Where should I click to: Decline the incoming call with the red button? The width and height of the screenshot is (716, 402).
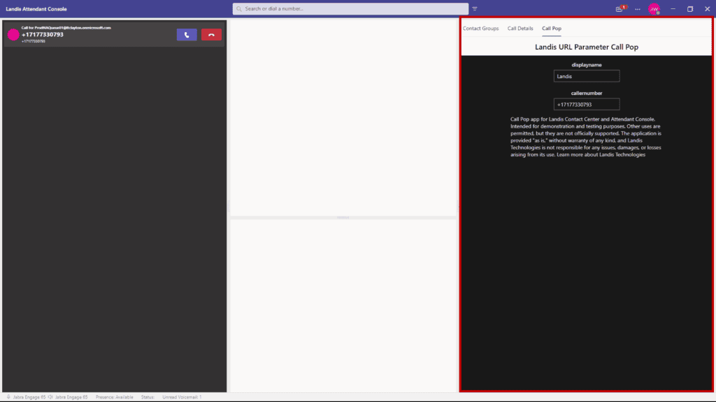pyautogui.click(x=211, y=35)
